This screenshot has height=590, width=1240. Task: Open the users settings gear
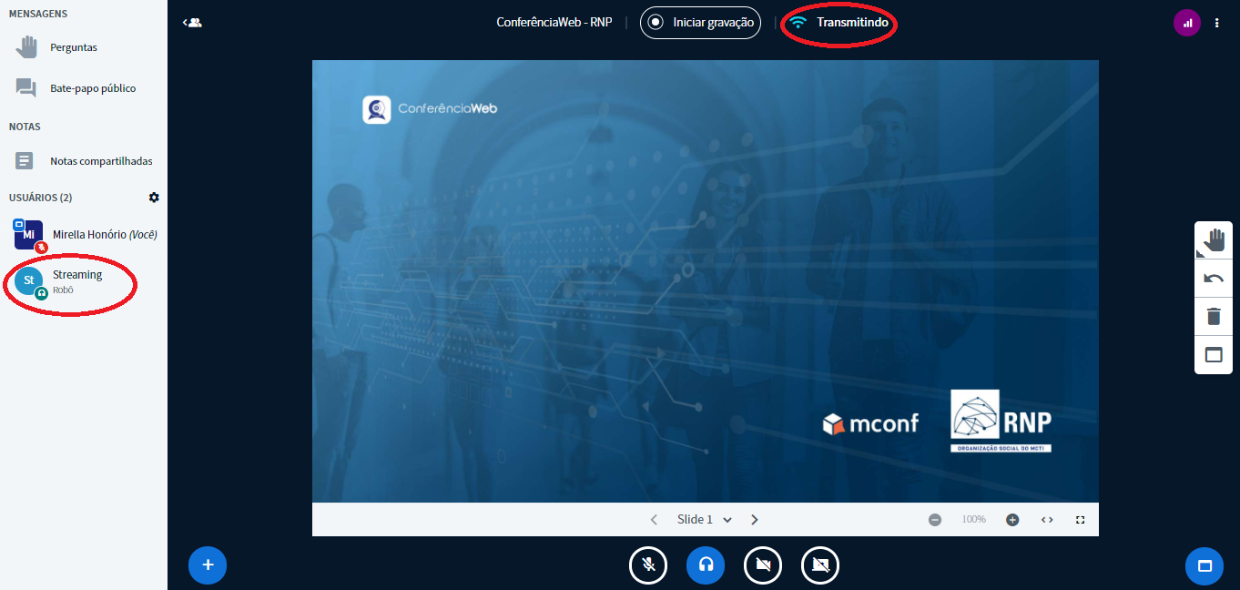154,198
